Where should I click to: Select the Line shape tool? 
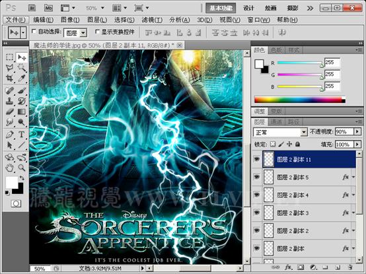pyautogui.click(x=22, y=145)
